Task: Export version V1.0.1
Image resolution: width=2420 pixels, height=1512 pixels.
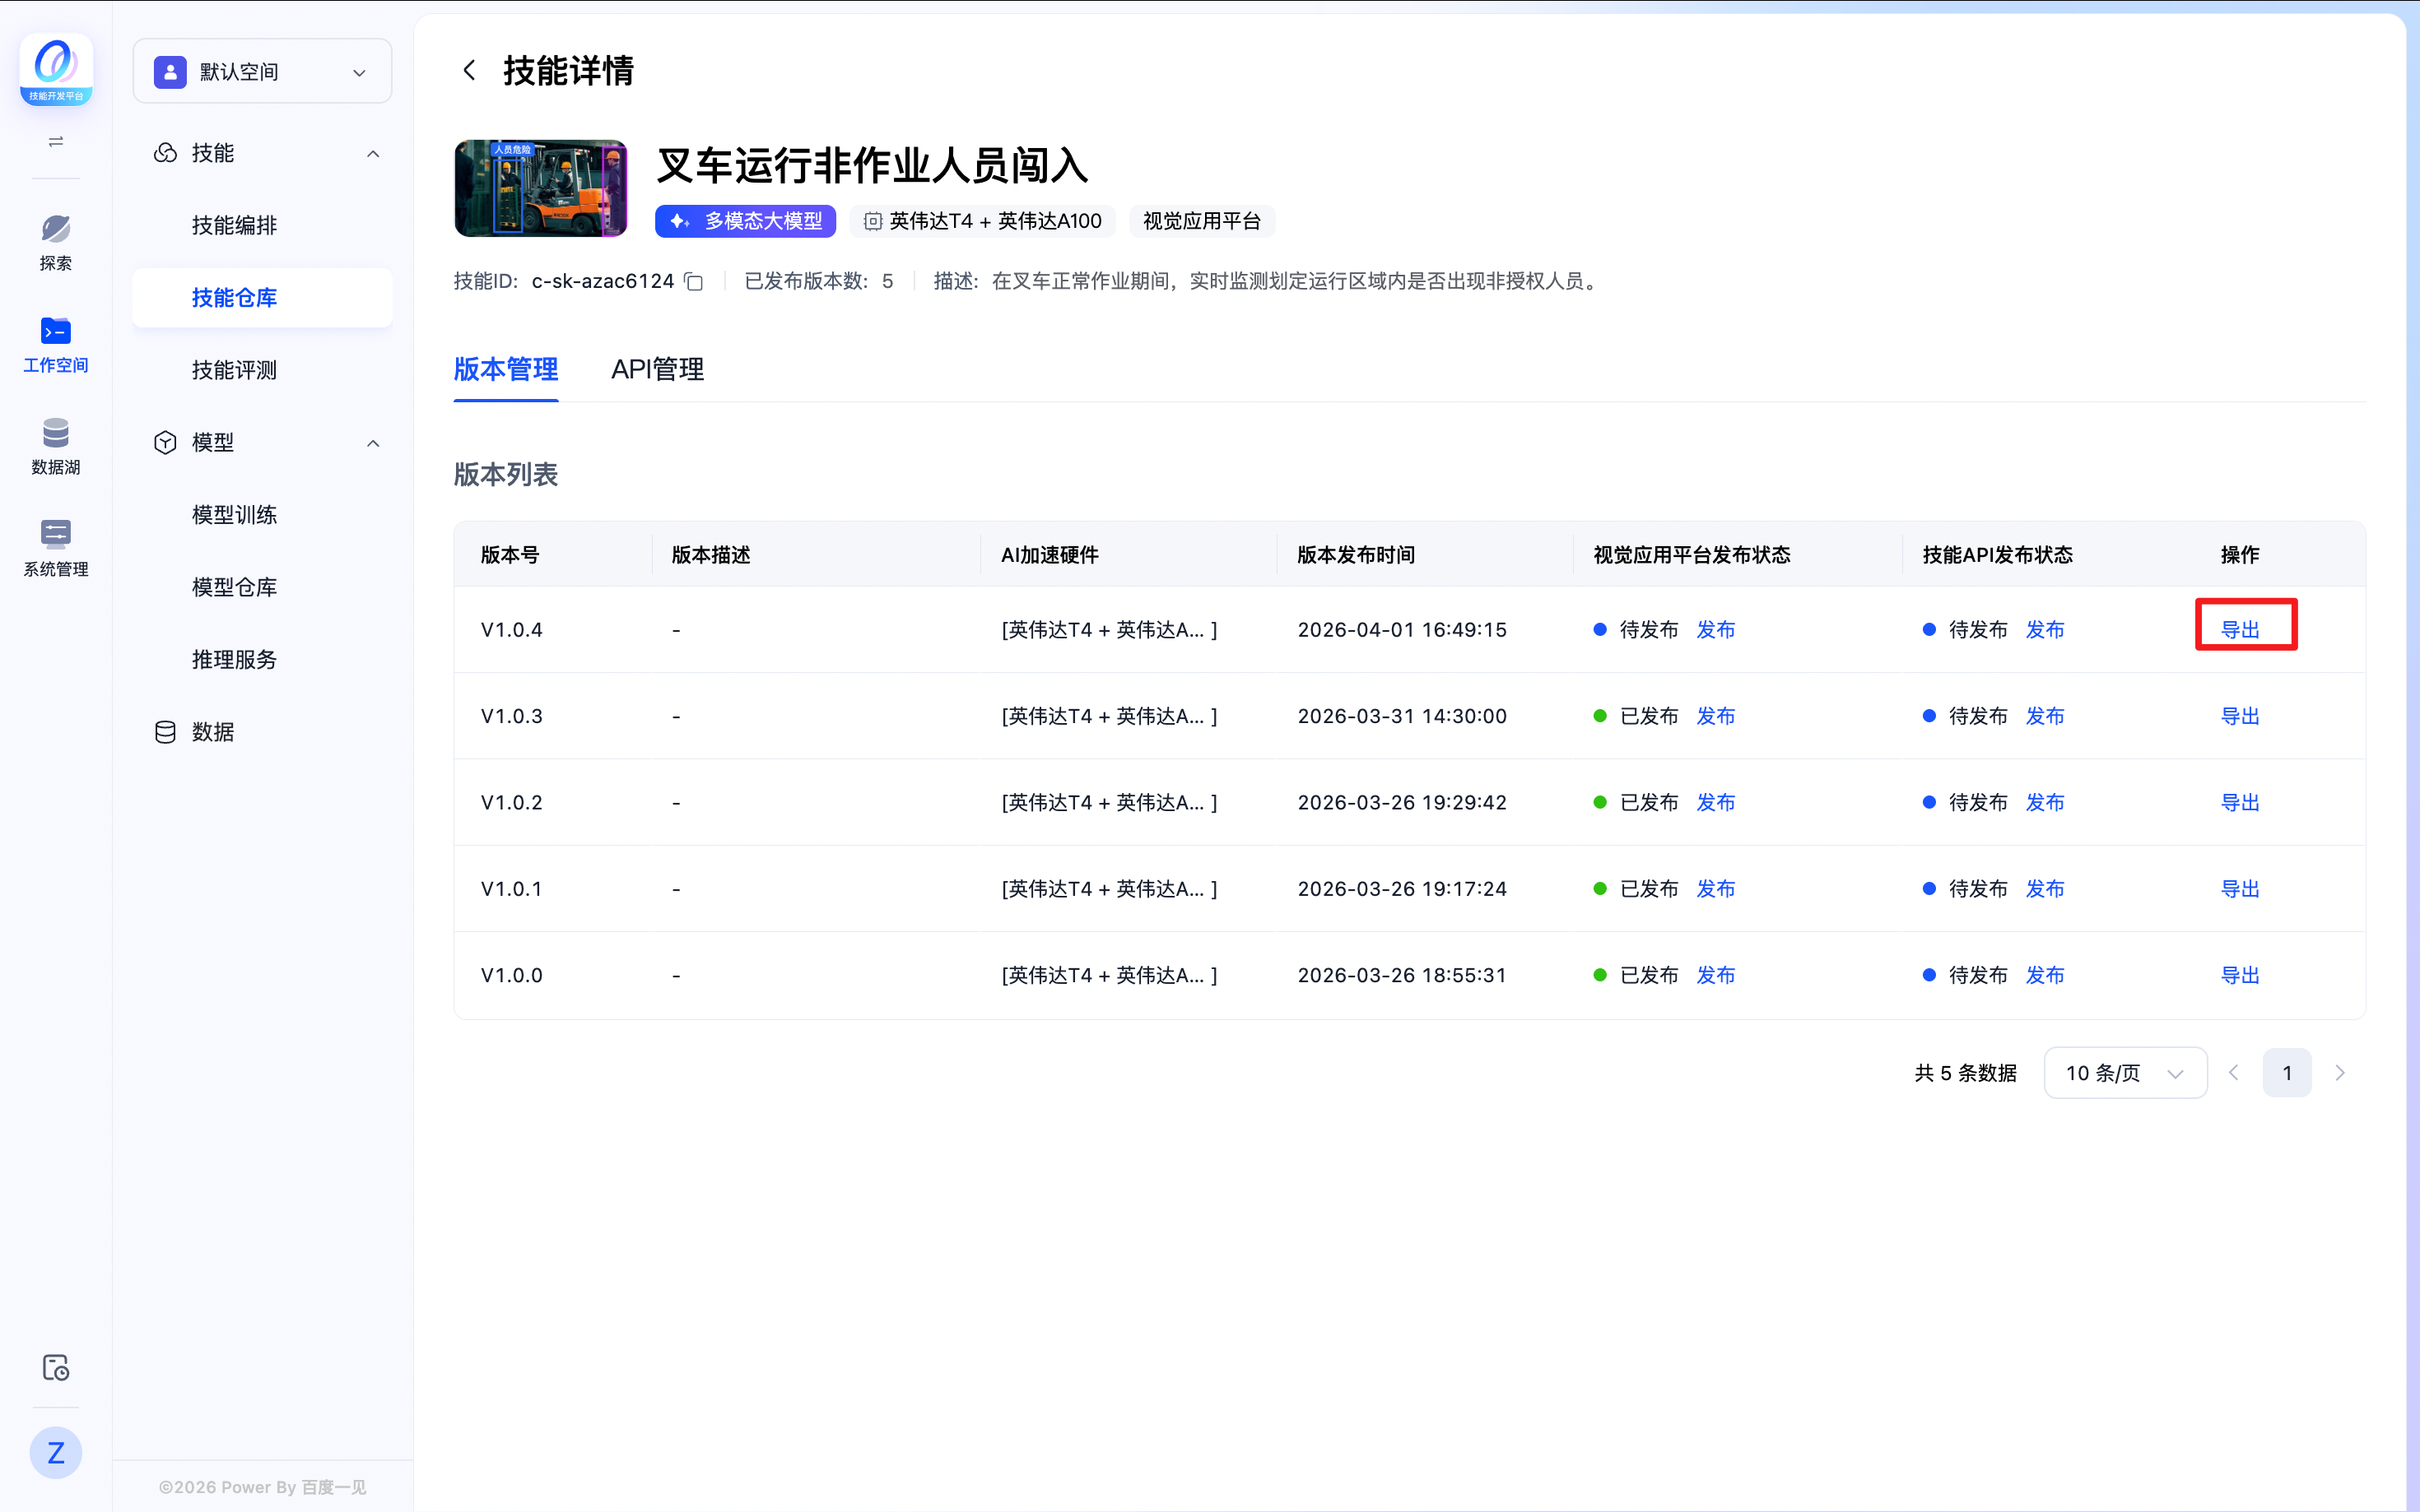Action: [2240, 889]
